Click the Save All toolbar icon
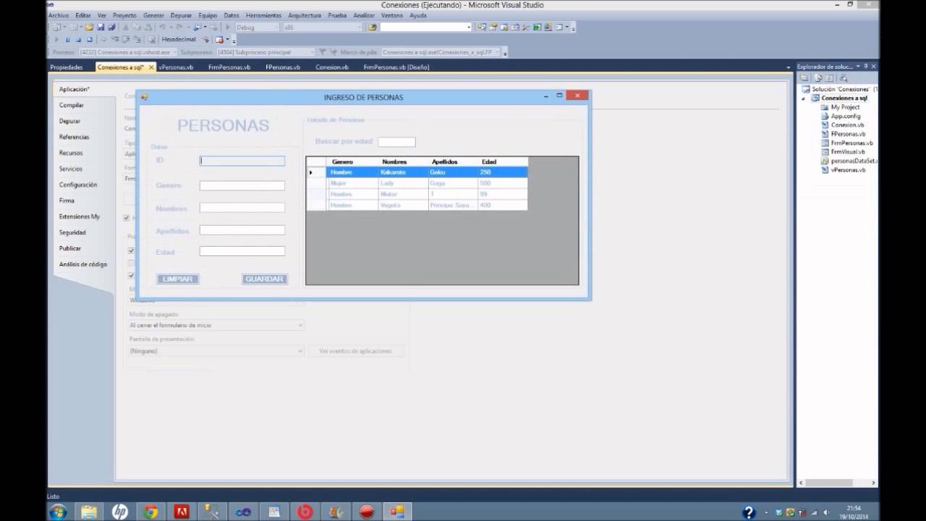926x521 pixels. tap(111, 27)
